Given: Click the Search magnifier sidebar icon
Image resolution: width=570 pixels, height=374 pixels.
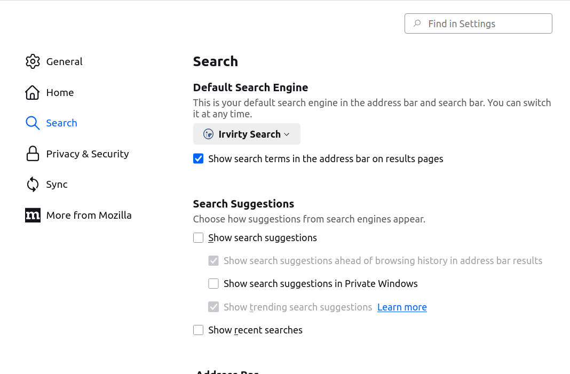Looking at the screenshot, I should [33, 123].
